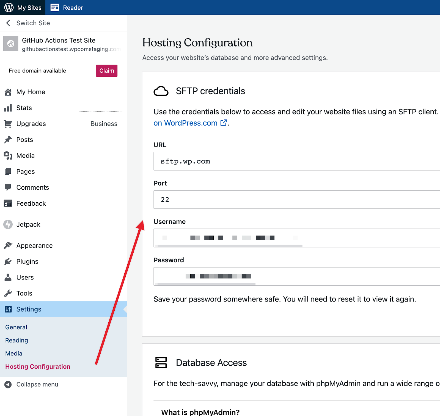This screenshot has height=416, width=440.
Task: Open My Sites in top bar
Action: 23,7
